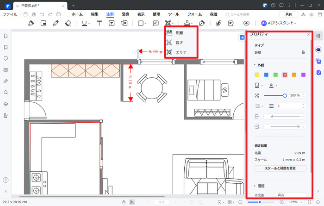Open the layers panel in left sidebar
Screen dimensions: 324x206
[x=6, y=104]
